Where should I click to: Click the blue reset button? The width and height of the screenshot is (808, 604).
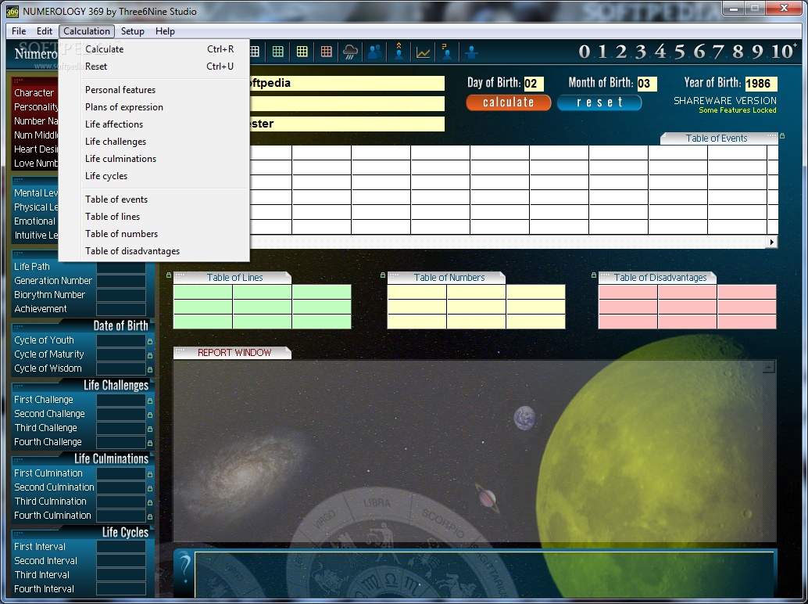599,102
